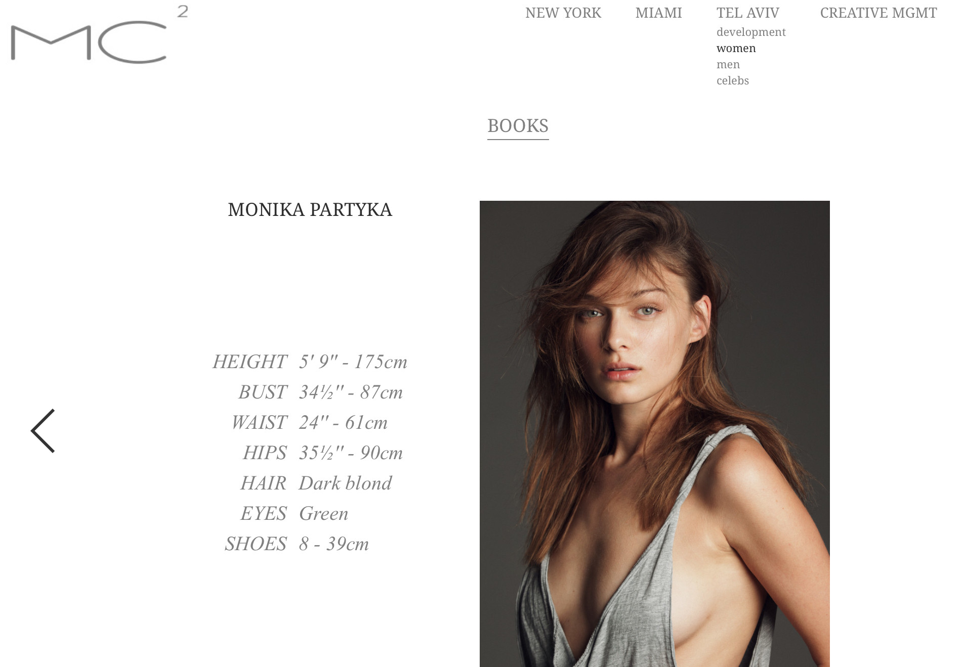Click the HAIR Dark blond entry
Viewport: 963px width, 667px height.
316,483
